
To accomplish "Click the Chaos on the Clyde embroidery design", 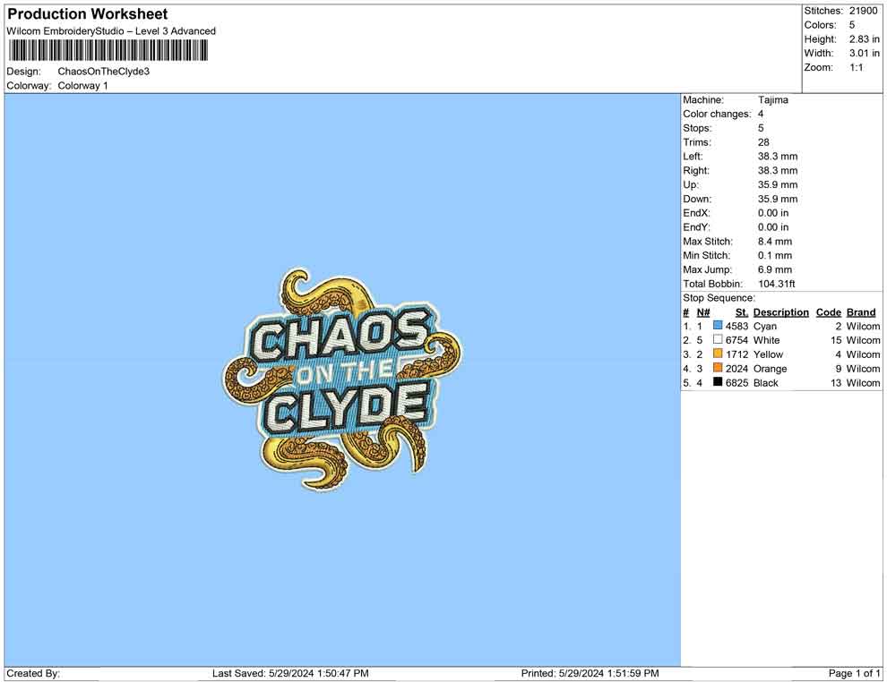I will point(340,379).
